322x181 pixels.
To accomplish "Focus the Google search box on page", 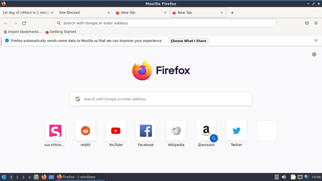I will pyautogui.click(x=161, y=99).
